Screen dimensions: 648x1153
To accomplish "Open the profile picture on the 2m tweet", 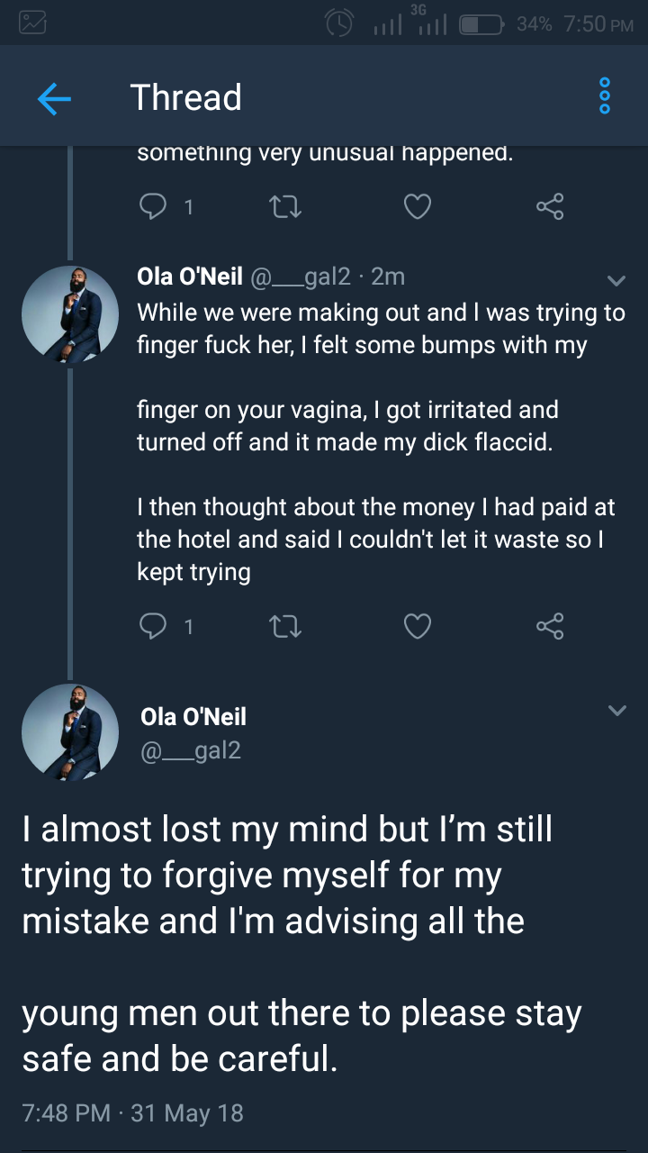I will click(x=70, y=314).
